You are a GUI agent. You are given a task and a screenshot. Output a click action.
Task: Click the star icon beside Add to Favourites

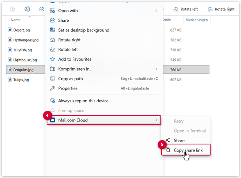[53, 59]
